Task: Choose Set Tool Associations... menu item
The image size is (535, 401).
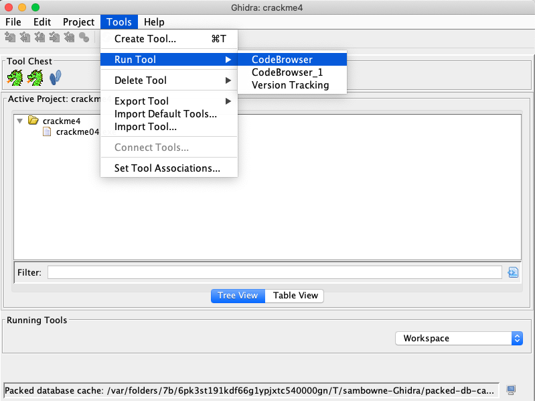Action: pyautogui.click(x=169, y=168)
